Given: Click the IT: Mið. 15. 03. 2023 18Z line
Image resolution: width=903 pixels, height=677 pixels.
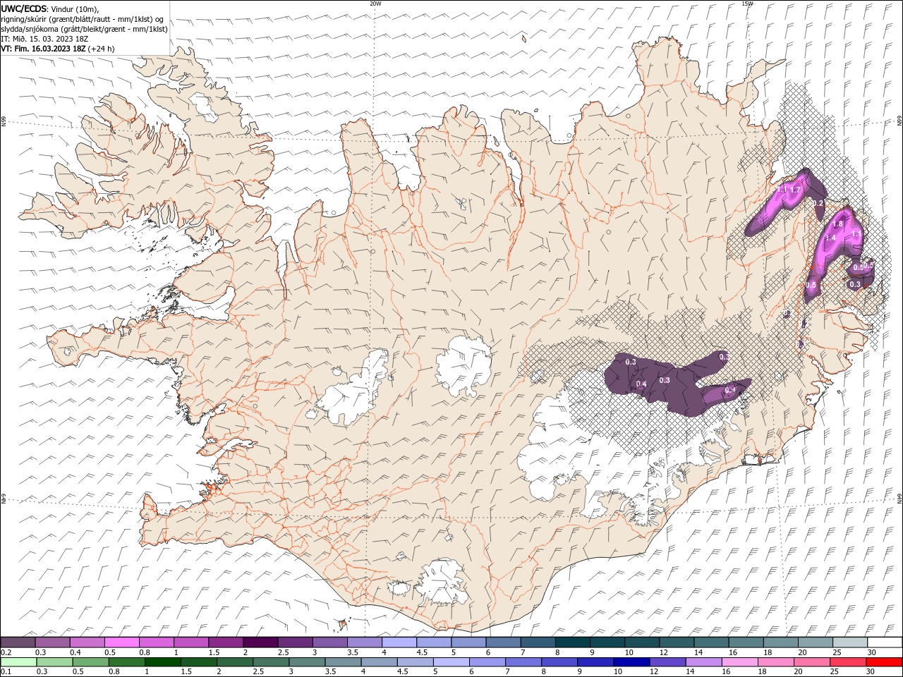Looking at the screenshot, I should click(44, 39).
